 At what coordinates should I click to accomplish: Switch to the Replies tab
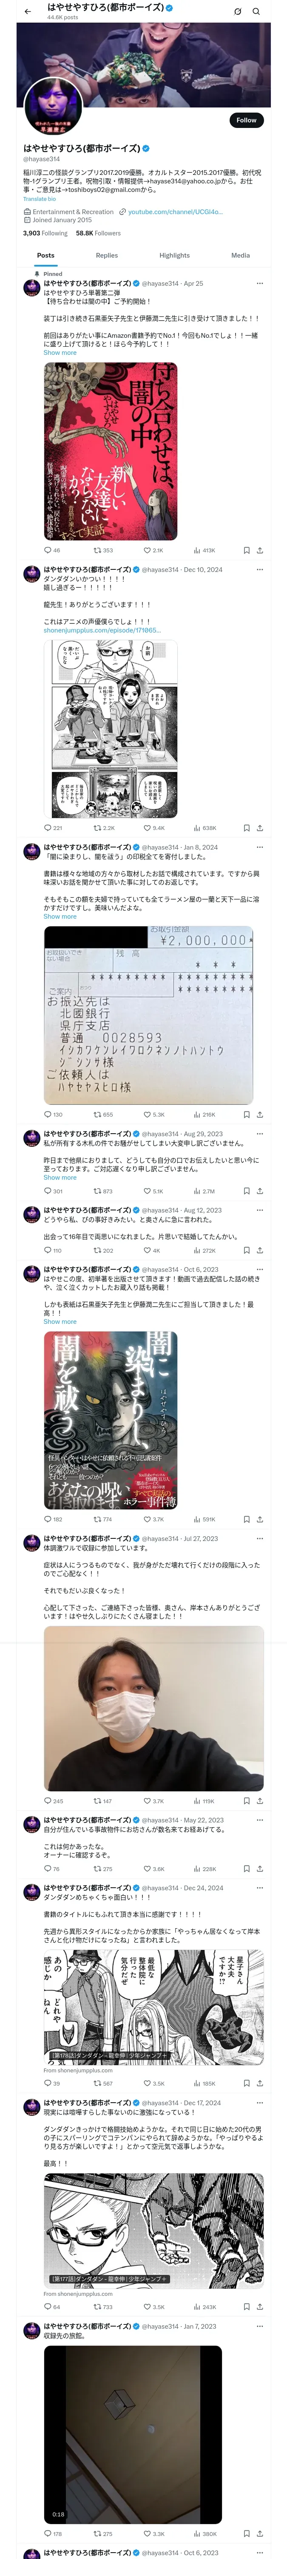(107, 255)
